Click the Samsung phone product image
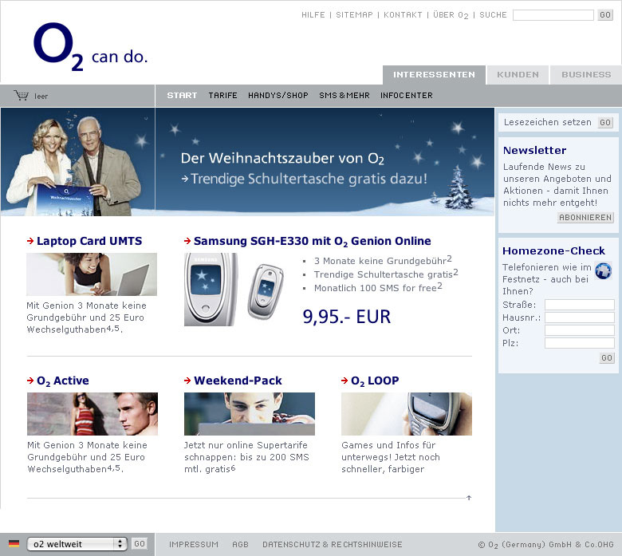The image size is (622, 556). 234,290
